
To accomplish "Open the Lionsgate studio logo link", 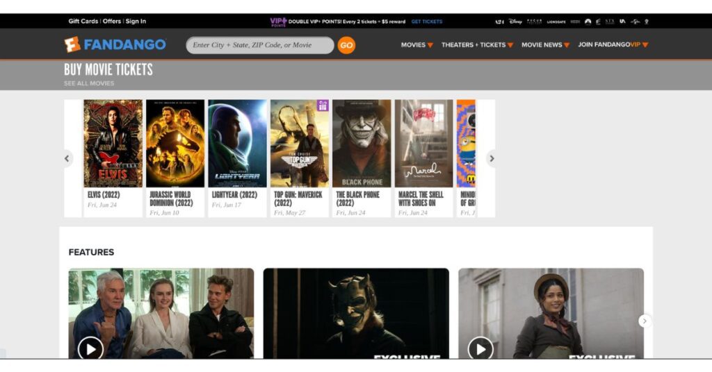I will 556,22.
